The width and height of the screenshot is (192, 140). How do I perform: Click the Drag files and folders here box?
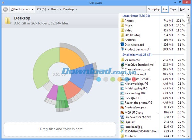(x=60, y=129)
